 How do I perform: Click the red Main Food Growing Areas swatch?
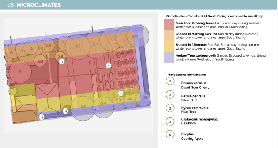tap(169, 25)
